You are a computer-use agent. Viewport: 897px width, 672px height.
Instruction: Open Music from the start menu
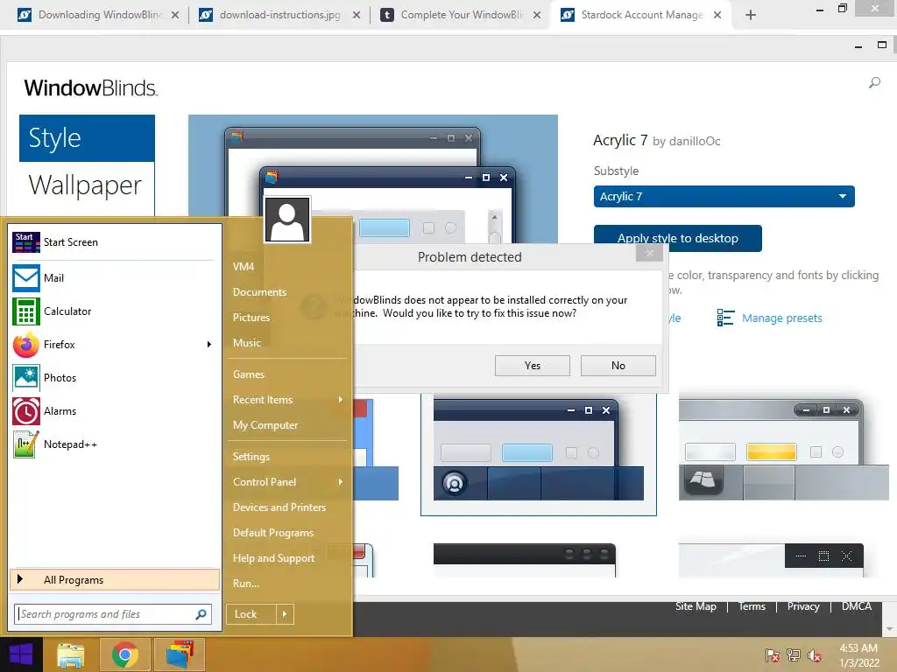tap(246, 343)
